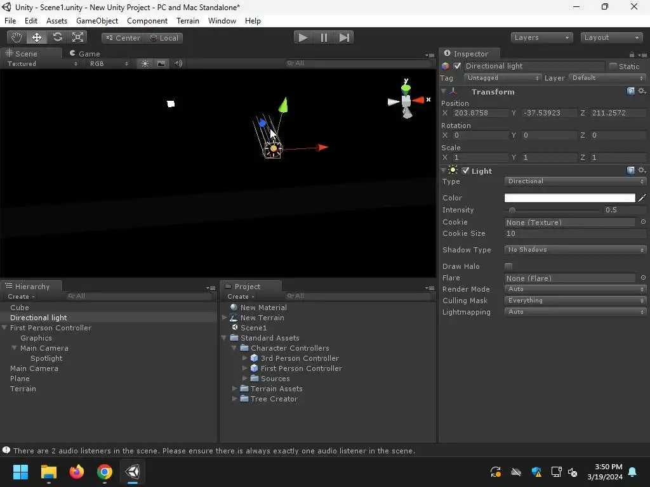Click Flare object picker circle

[643, 278]
